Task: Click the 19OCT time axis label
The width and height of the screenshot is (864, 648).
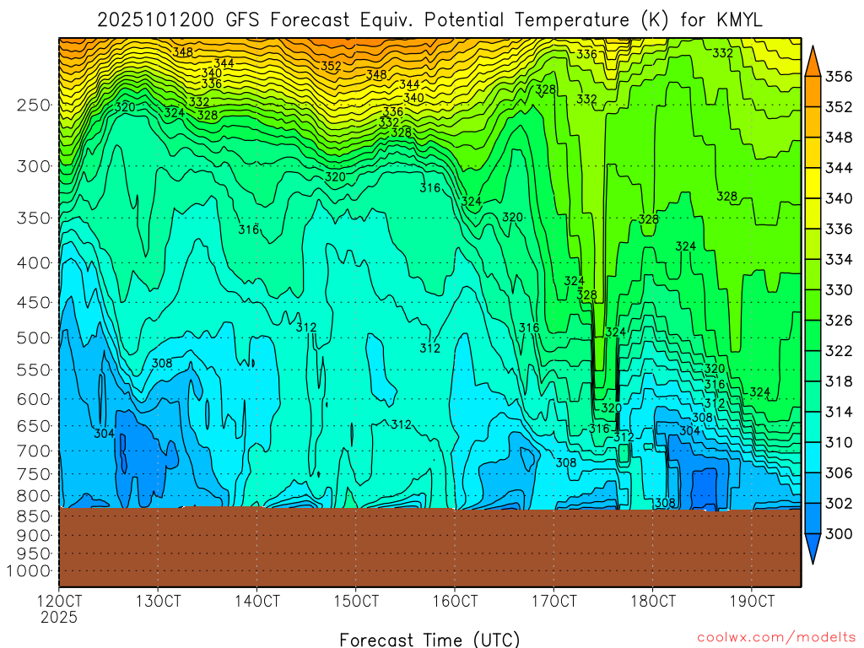Action: tap(752, 601)
